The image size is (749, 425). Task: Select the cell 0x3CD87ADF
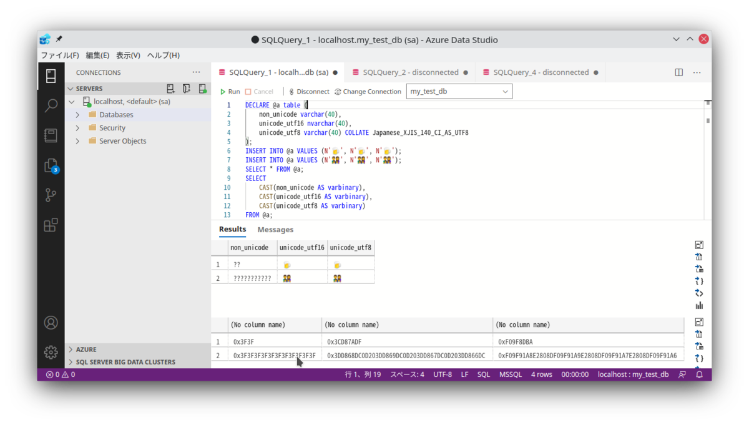click(407, 342)
